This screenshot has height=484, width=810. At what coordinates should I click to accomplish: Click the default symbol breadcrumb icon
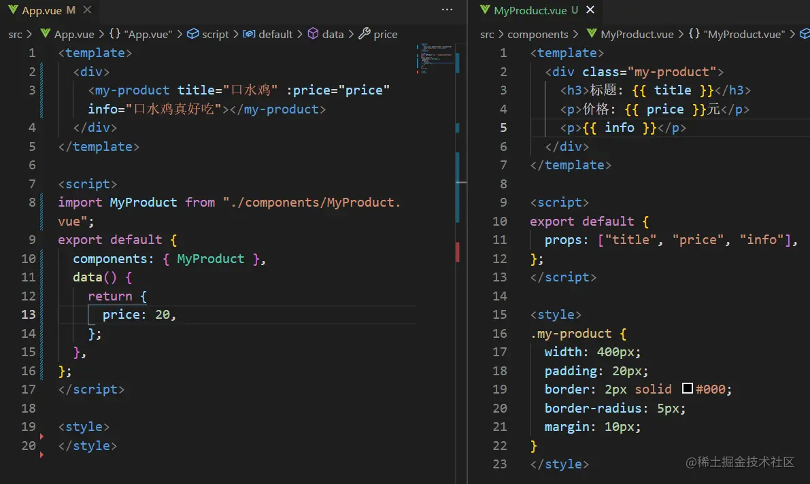coord(249,33)
